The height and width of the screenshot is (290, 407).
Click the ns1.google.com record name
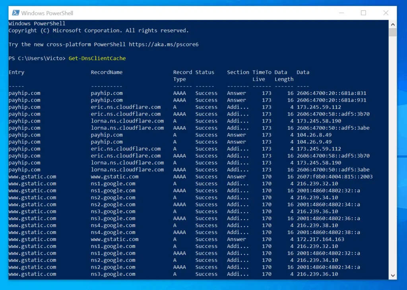click(114, 183)
